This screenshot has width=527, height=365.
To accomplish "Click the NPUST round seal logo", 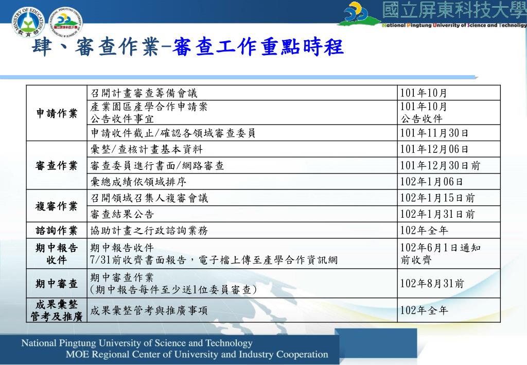I will tap(66, 22).
